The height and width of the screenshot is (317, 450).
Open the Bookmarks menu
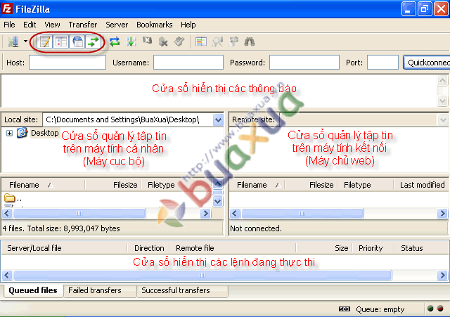pos(155,25)
